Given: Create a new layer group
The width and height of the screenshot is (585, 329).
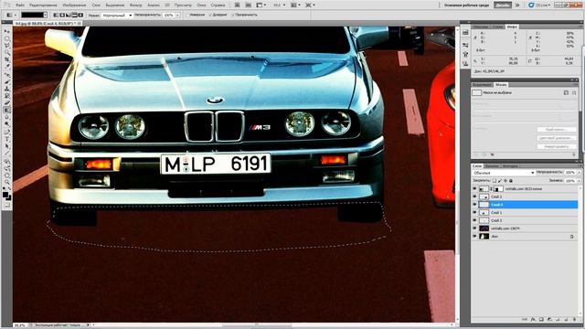Looking at the screenshot, I should point(558,319).
